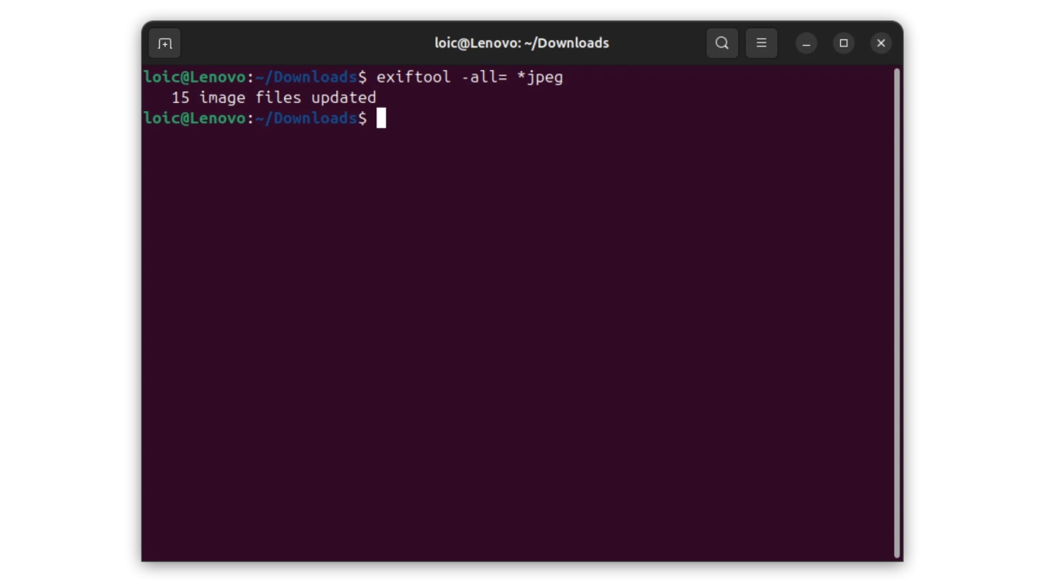Click ~/Downloads path in the first prompt

[306, 78]
